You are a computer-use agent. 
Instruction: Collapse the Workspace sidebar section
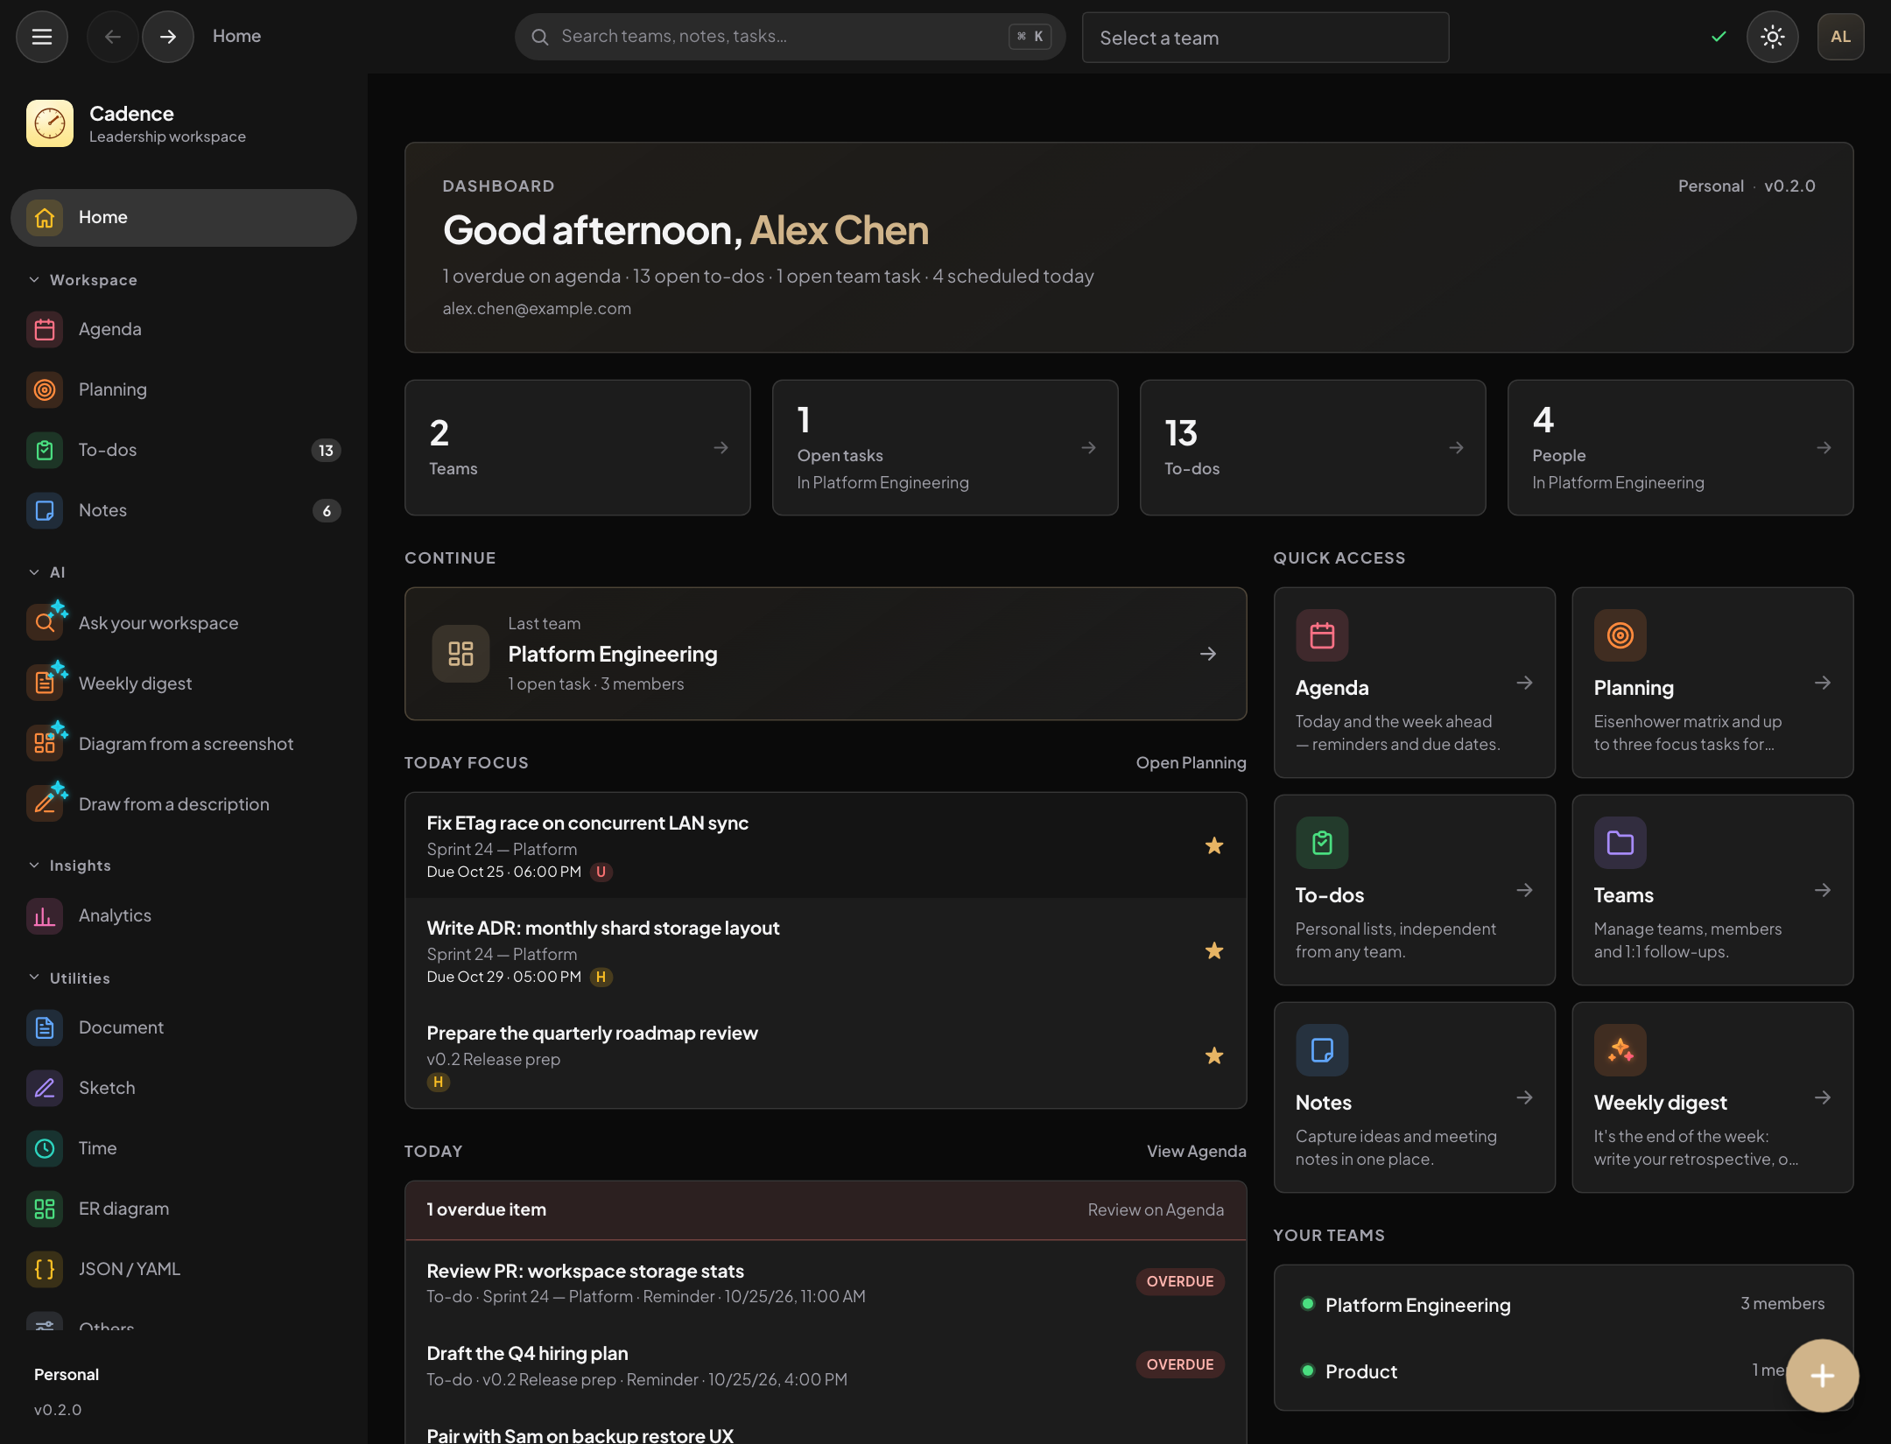(x=83, y=280)
